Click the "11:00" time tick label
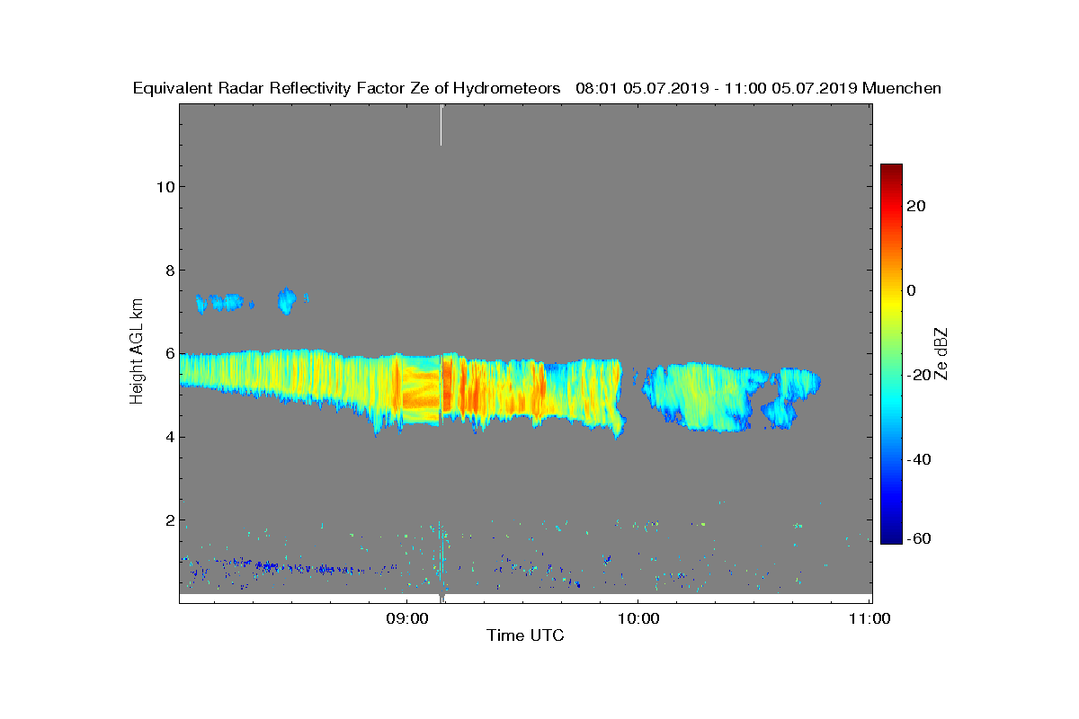Screen dimensions: 1079x719 click(869, 618)
